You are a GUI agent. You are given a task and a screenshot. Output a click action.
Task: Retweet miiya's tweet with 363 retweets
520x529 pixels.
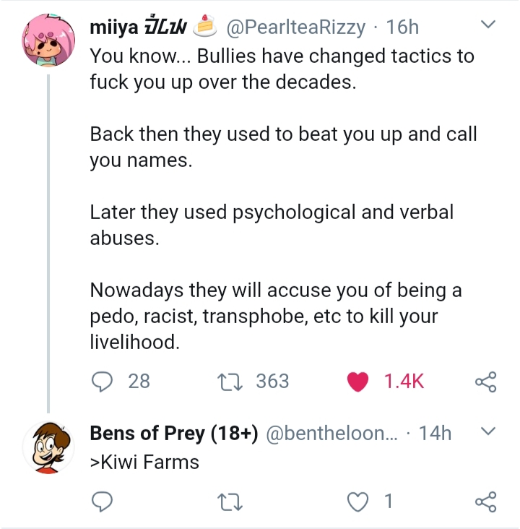click(230, 382)
